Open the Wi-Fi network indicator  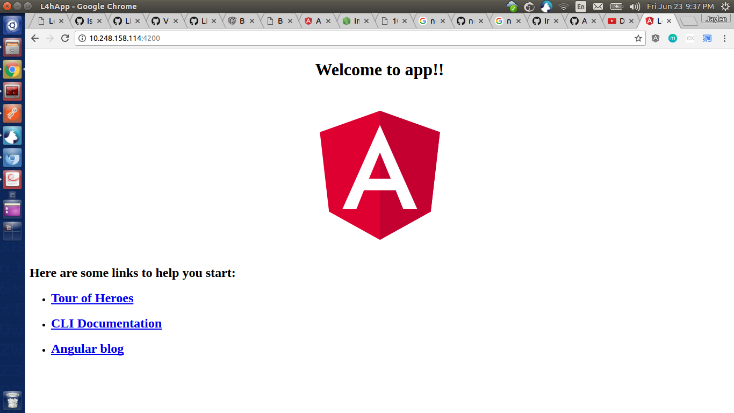coord(563,6)
